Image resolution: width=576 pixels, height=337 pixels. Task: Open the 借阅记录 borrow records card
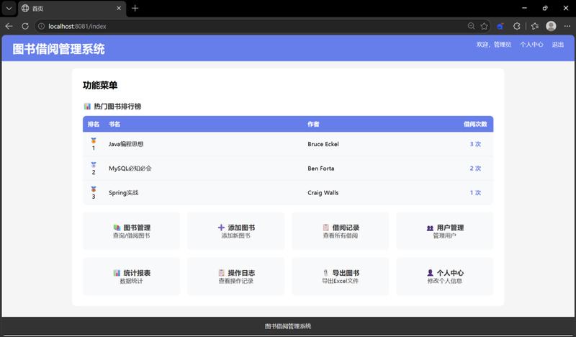click(340, 231)
